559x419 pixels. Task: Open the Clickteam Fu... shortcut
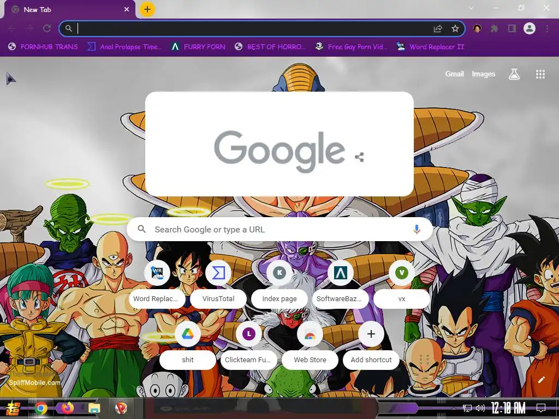[x=248, y=345]
